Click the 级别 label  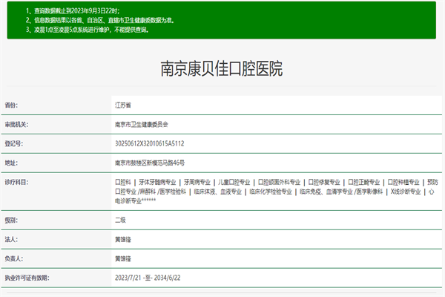point(11,221)
